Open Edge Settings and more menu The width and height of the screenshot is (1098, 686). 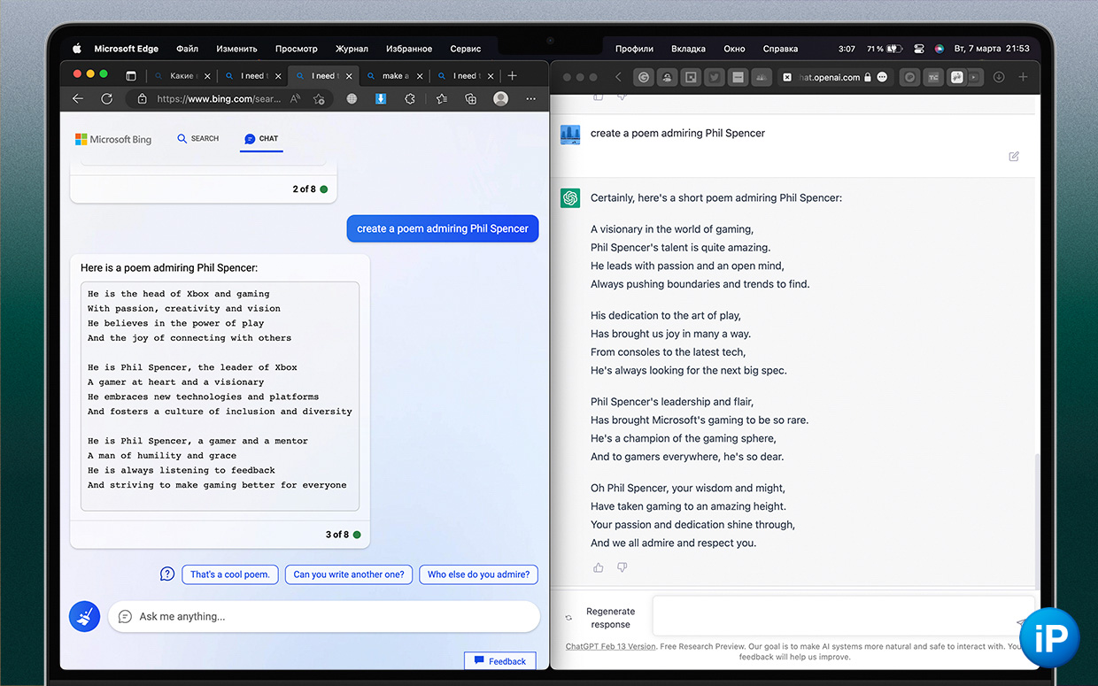531,99
